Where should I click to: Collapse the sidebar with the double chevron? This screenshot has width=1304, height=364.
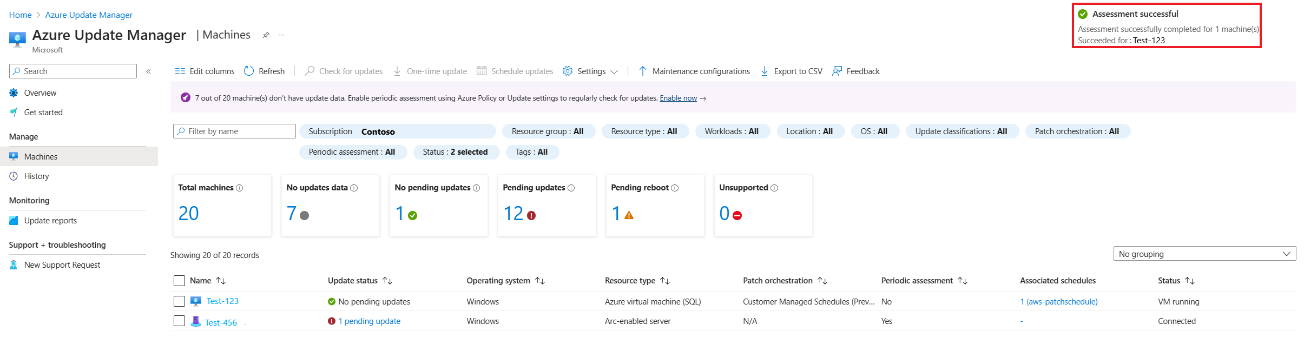pos(149,71)
